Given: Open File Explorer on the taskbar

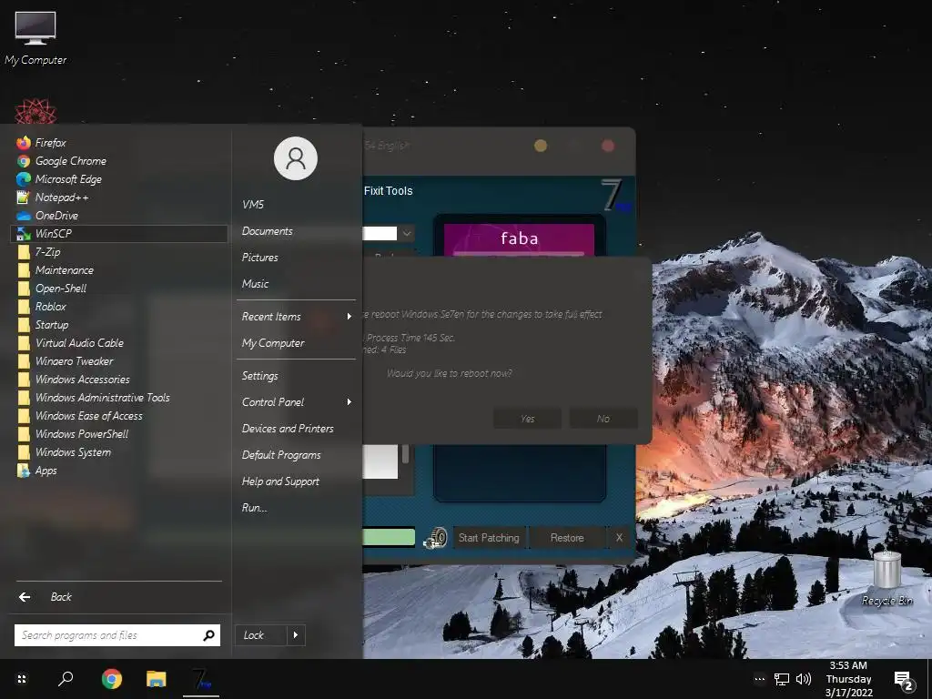Looking at the screenshot, I should point(157,679).
